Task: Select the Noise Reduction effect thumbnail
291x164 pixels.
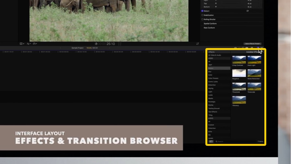Action: (254, 73)
